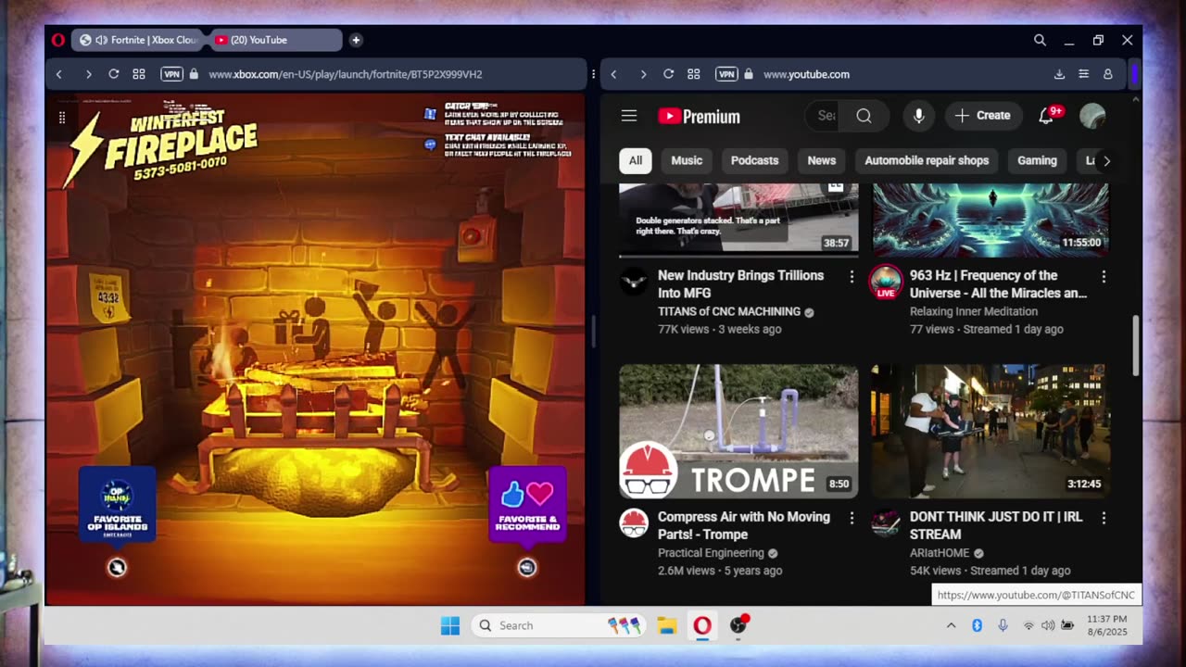Switch to the Fortnite Xbox Cloud tab
Viewport: 1186px width, 667px height.
139,40
